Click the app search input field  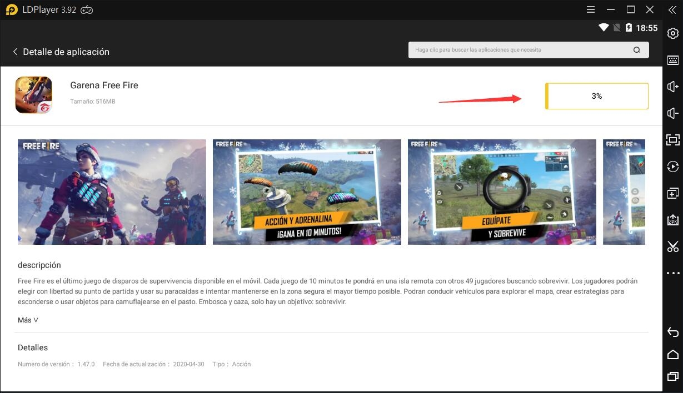(529, 50)
